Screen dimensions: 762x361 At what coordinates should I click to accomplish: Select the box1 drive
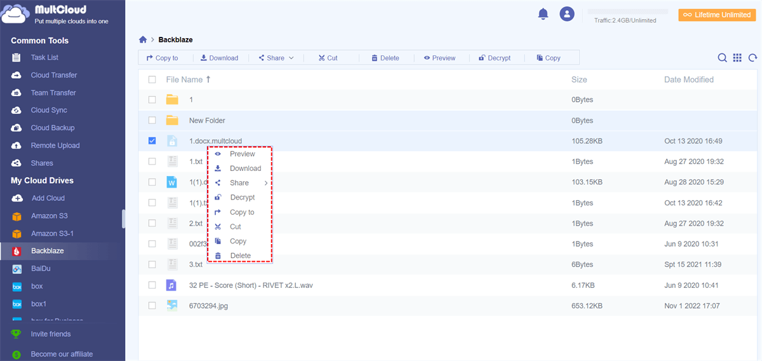click(x=39, y=304)
